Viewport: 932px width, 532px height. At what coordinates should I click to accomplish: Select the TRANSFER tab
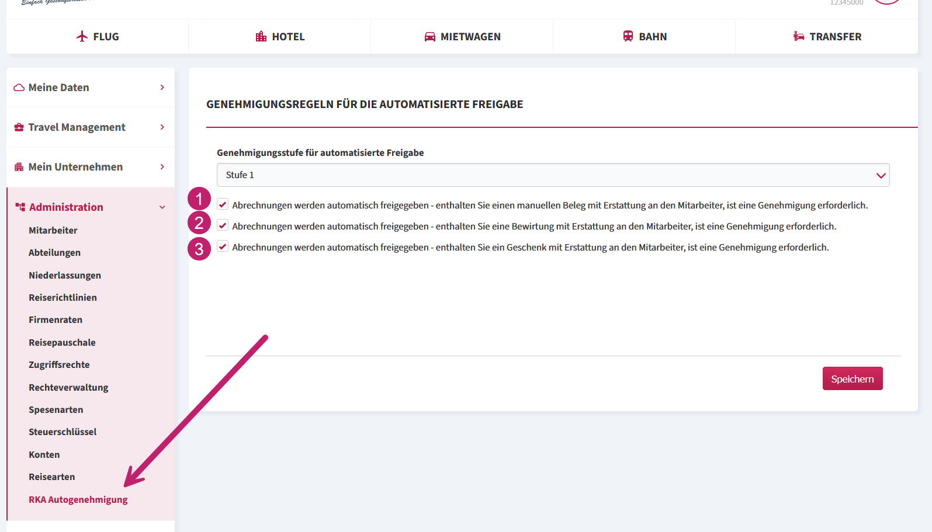point(827,36)
